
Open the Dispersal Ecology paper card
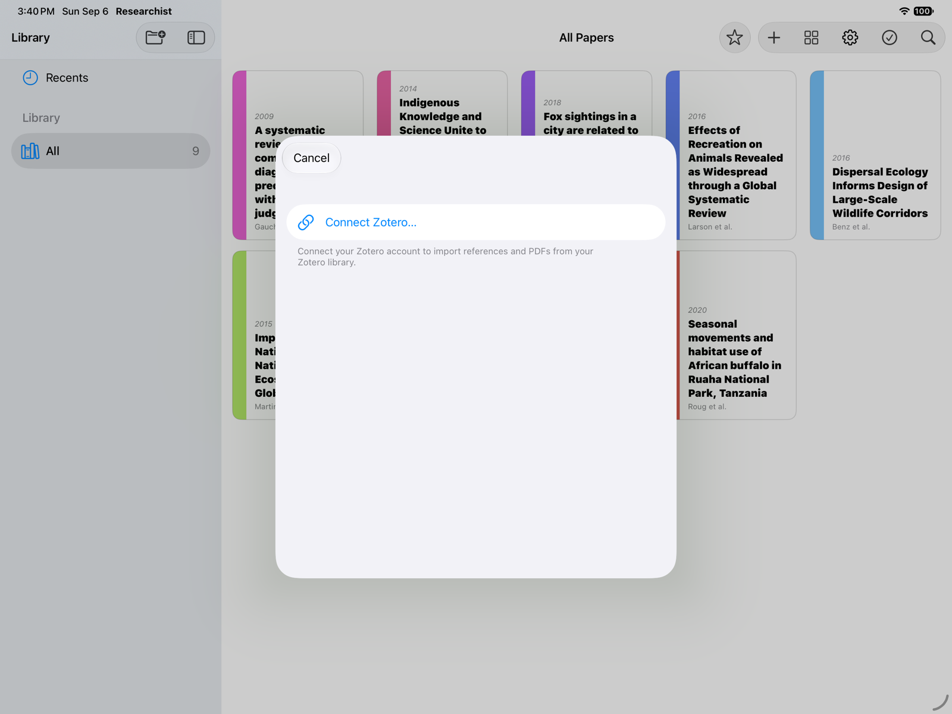click(875, 155)
